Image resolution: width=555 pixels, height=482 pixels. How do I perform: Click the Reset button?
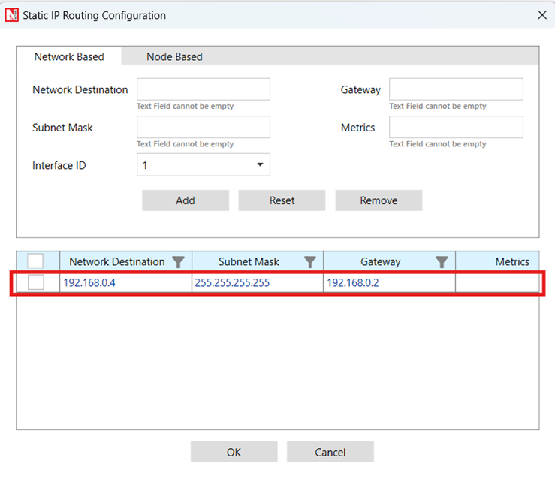point(282,200)
